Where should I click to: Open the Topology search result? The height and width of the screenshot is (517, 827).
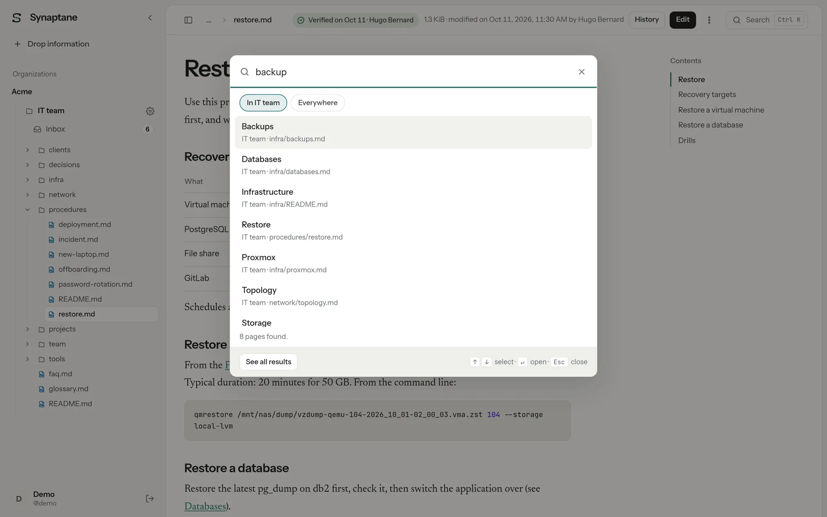click(x=413, y=296)
